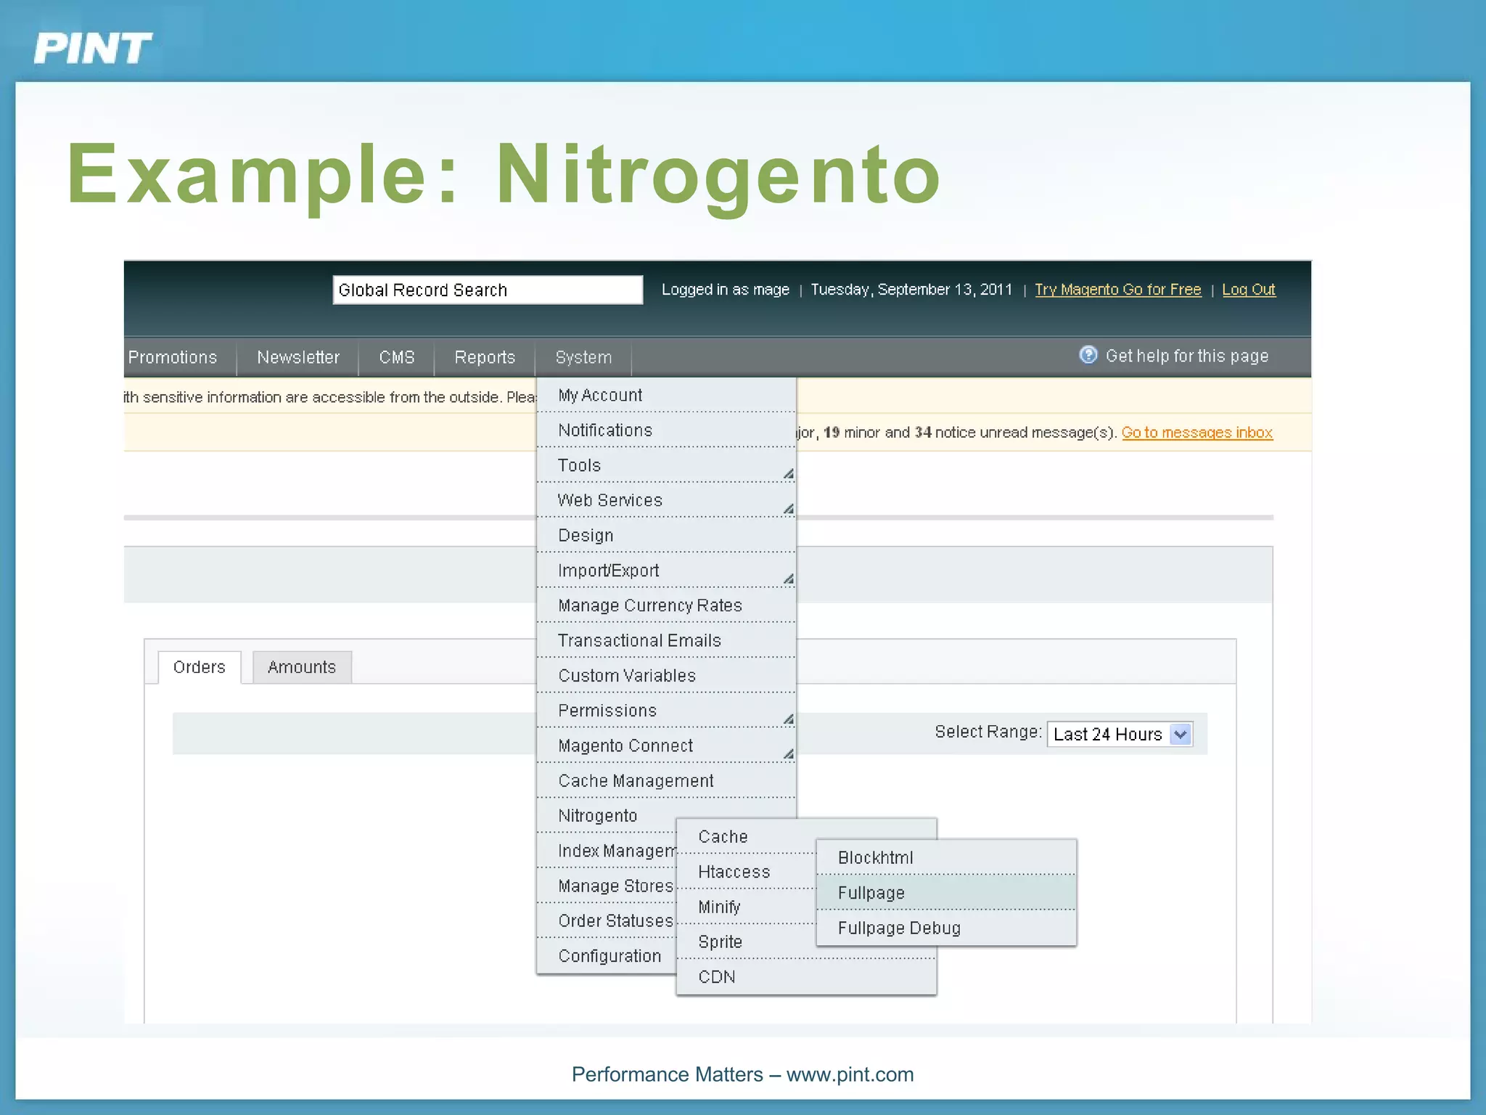Select Magento Connect menu item
This screenshot has width=1486, height=1115.
(x=666, y=746)
